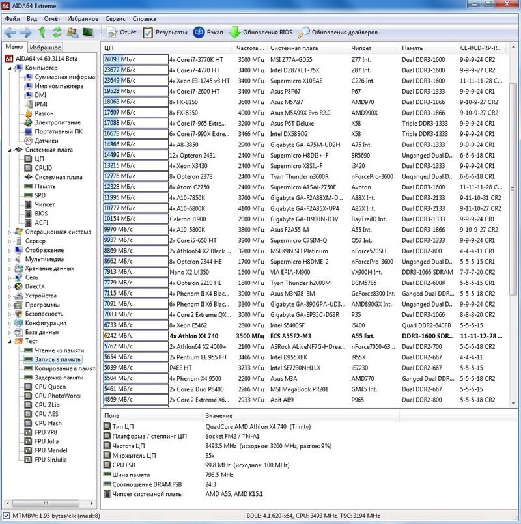Show benchmark Результаты from the toolbar
This screenshot has width=521, height=524.
[165, 33]
